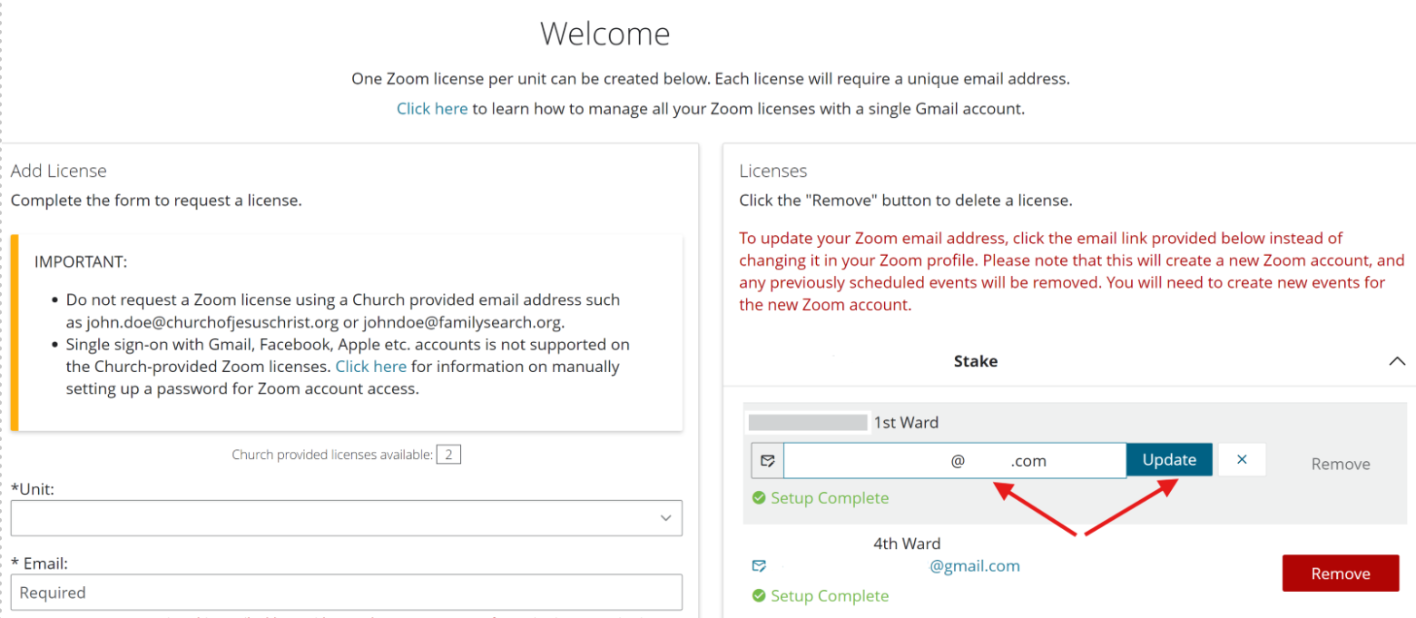This screenshot has width=1416, height=618.
Task: Click the '1st Ward' unit name
Action: [905, 422]
